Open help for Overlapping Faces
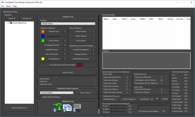Screen dimensions: 195x117 click(x=65, y=36)
